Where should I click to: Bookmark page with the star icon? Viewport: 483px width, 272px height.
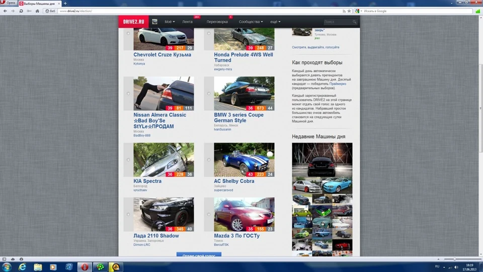coord(349,11)
